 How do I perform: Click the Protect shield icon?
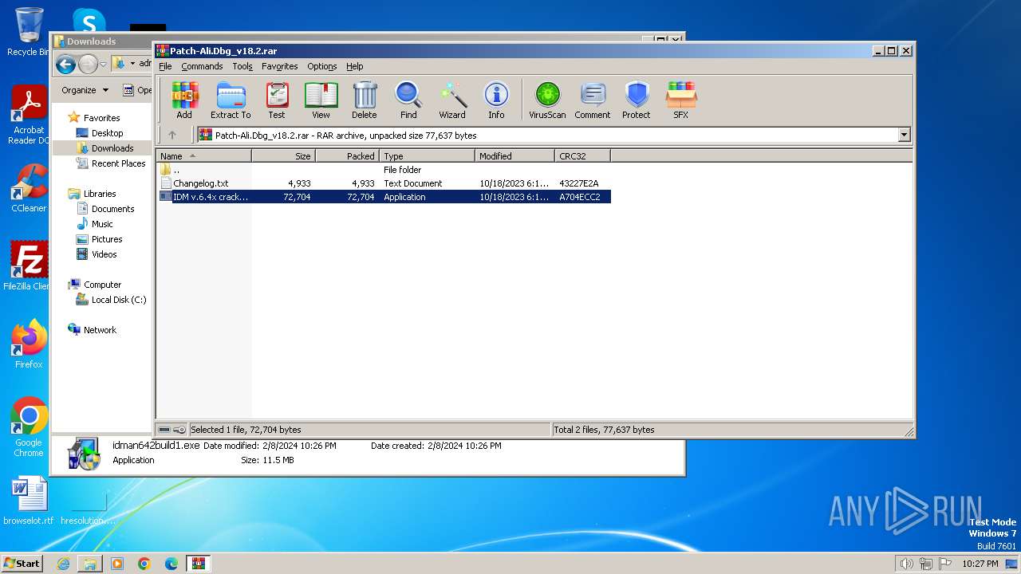(x=637, y=100)
